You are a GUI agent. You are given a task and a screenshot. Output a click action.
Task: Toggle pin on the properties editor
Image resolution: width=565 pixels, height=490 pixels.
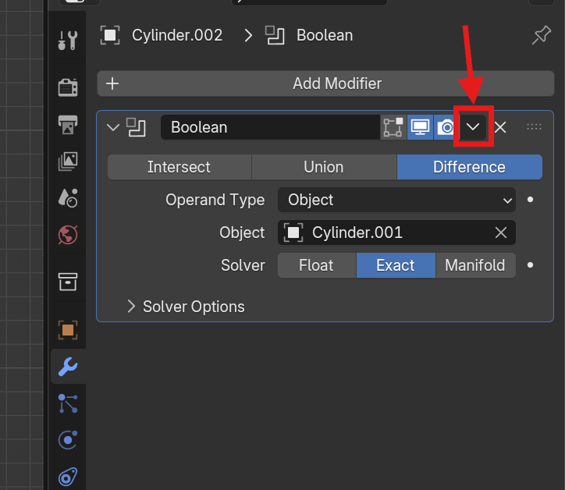coord(542,35)
